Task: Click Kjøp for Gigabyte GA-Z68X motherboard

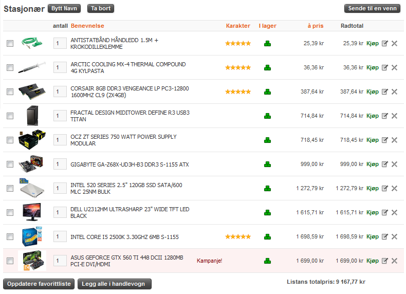Action: [x=373, y=164]
